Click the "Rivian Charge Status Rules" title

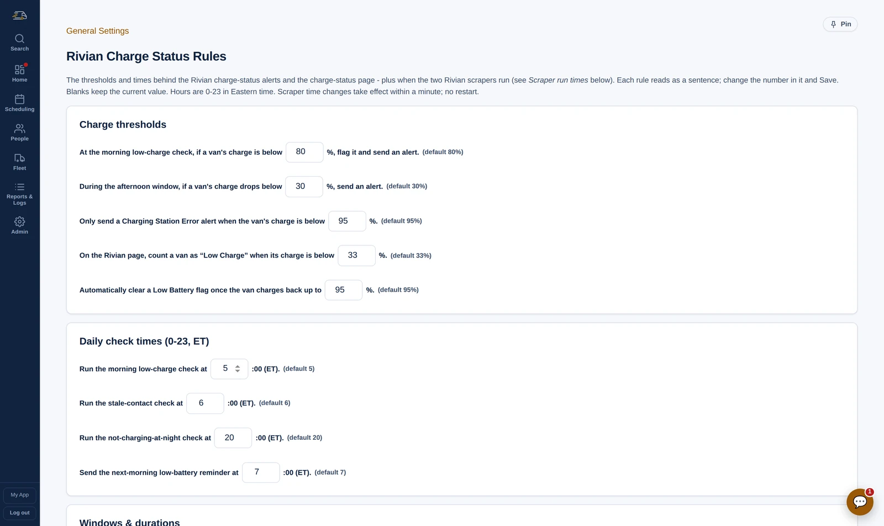(146, 56)
